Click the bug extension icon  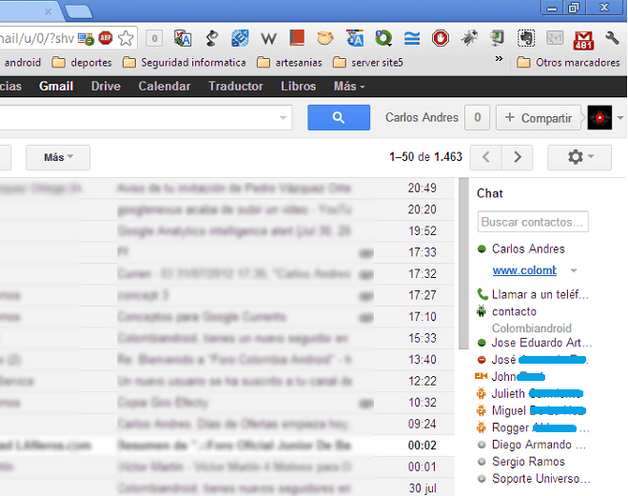469,38
